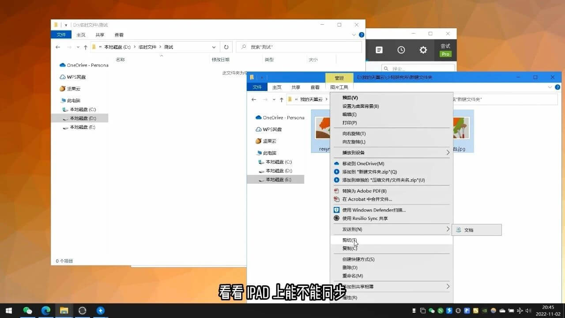Open WeChat from the taskbar

pyautogui.click(x=27, y=310)
